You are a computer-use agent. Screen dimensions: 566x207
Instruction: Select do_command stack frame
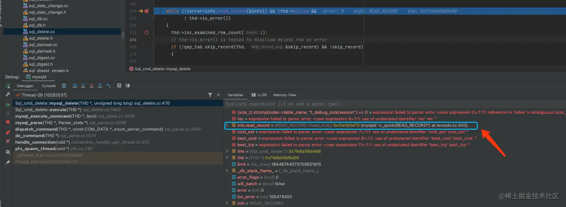(118, 136)
